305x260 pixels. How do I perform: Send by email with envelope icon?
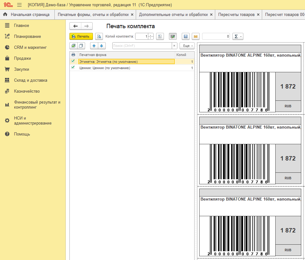tap(196, 36)
